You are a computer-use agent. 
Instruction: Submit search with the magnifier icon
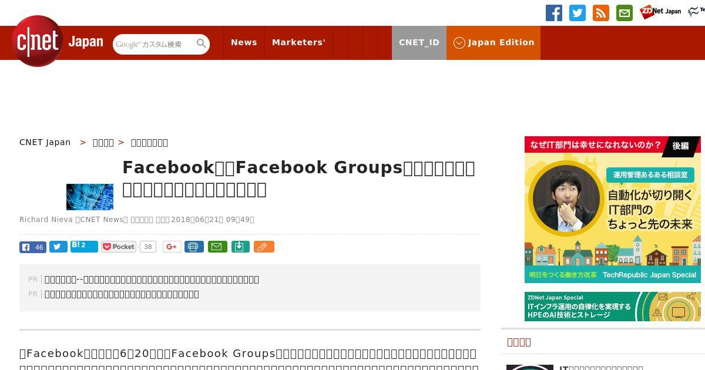click(202, 44)
